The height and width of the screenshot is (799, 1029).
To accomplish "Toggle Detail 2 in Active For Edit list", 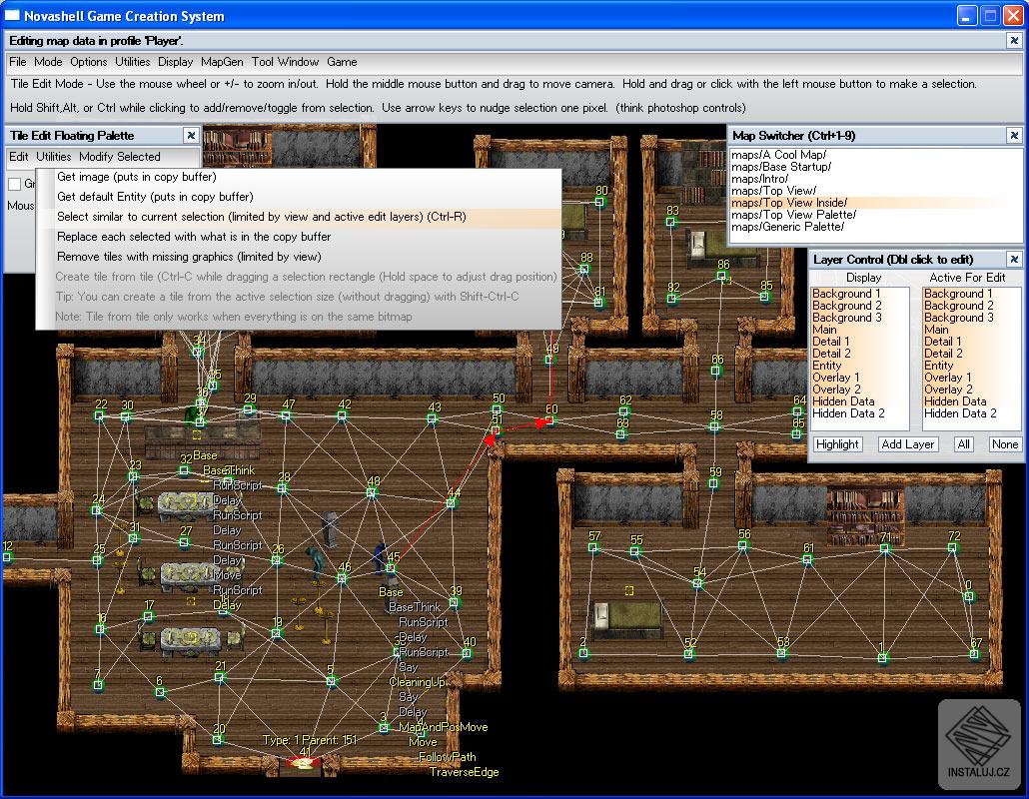I will click(x=972, y=353).
